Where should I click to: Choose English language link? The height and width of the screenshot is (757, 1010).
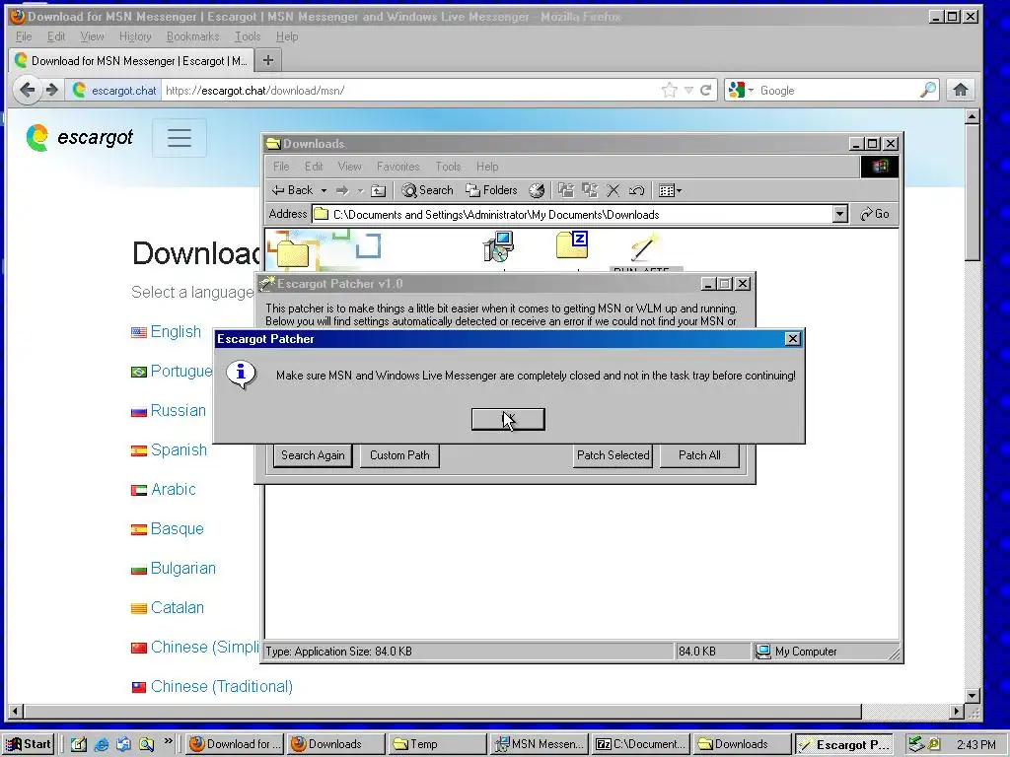176,331
